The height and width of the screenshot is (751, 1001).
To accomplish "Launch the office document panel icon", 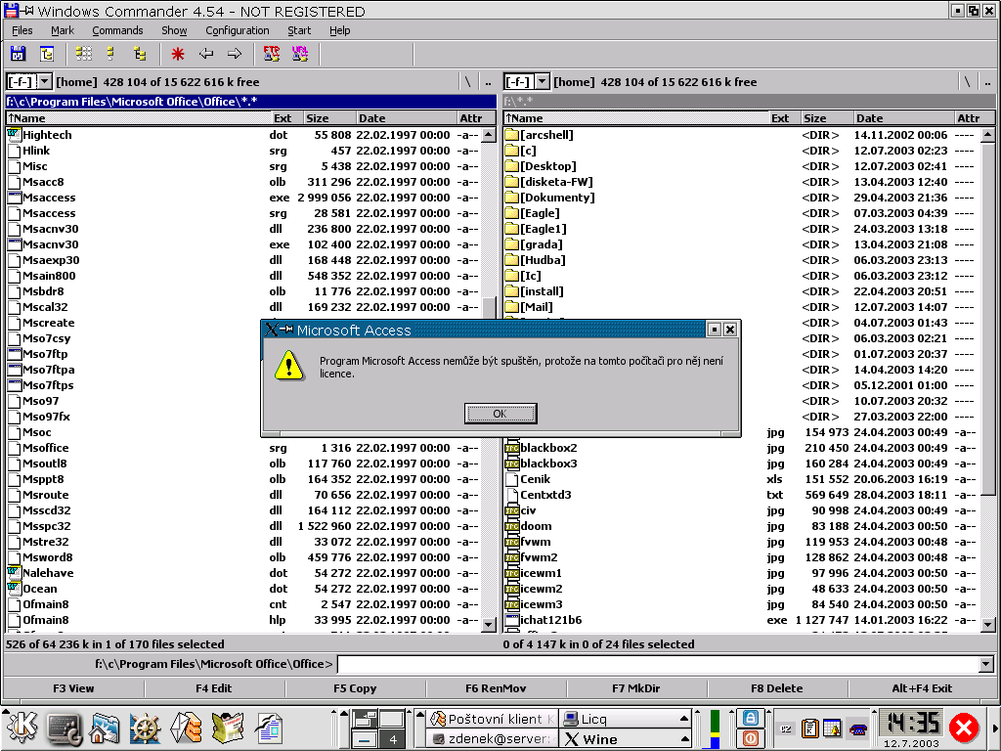I will pos(269,728).
